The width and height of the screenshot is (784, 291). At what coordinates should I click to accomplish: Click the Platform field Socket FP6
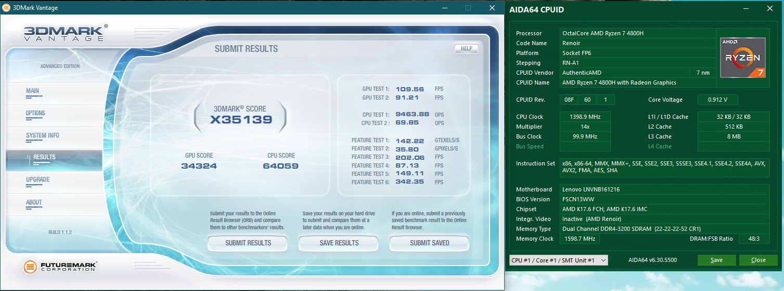pyautogui.click(x=638, y=53)
